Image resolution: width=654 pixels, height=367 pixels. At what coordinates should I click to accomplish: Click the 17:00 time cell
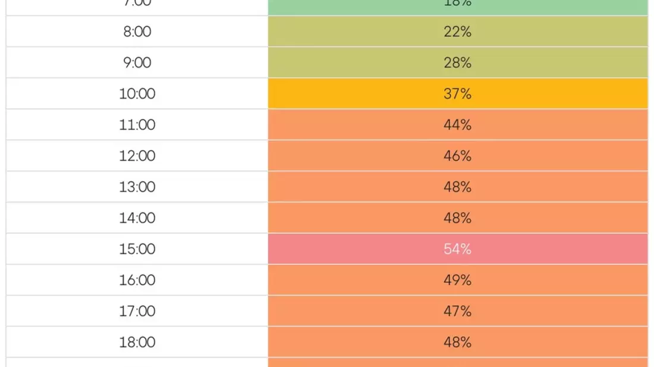coord(137,311)
